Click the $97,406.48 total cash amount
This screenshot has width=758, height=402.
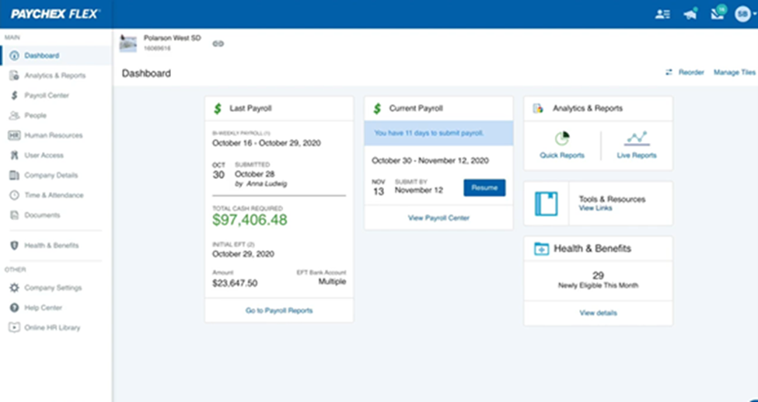pos(250,220)
